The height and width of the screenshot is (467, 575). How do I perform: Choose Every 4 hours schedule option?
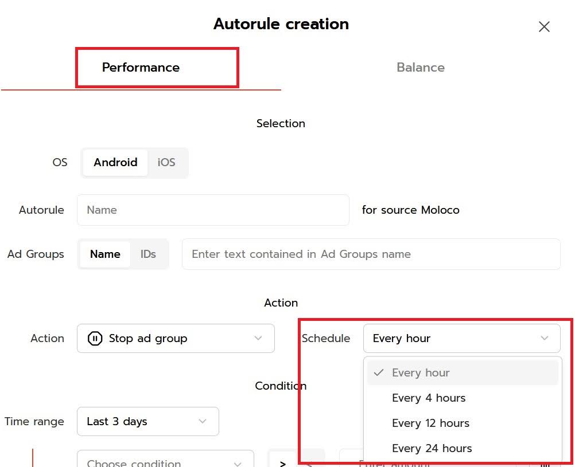429,398
